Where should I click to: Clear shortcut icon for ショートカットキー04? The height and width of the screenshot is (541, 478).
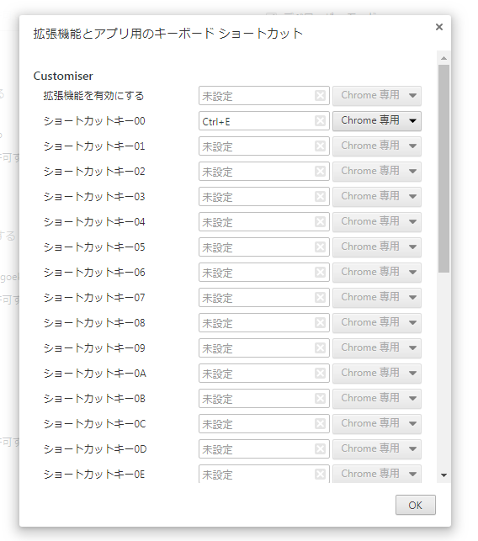tap(320, 221)
